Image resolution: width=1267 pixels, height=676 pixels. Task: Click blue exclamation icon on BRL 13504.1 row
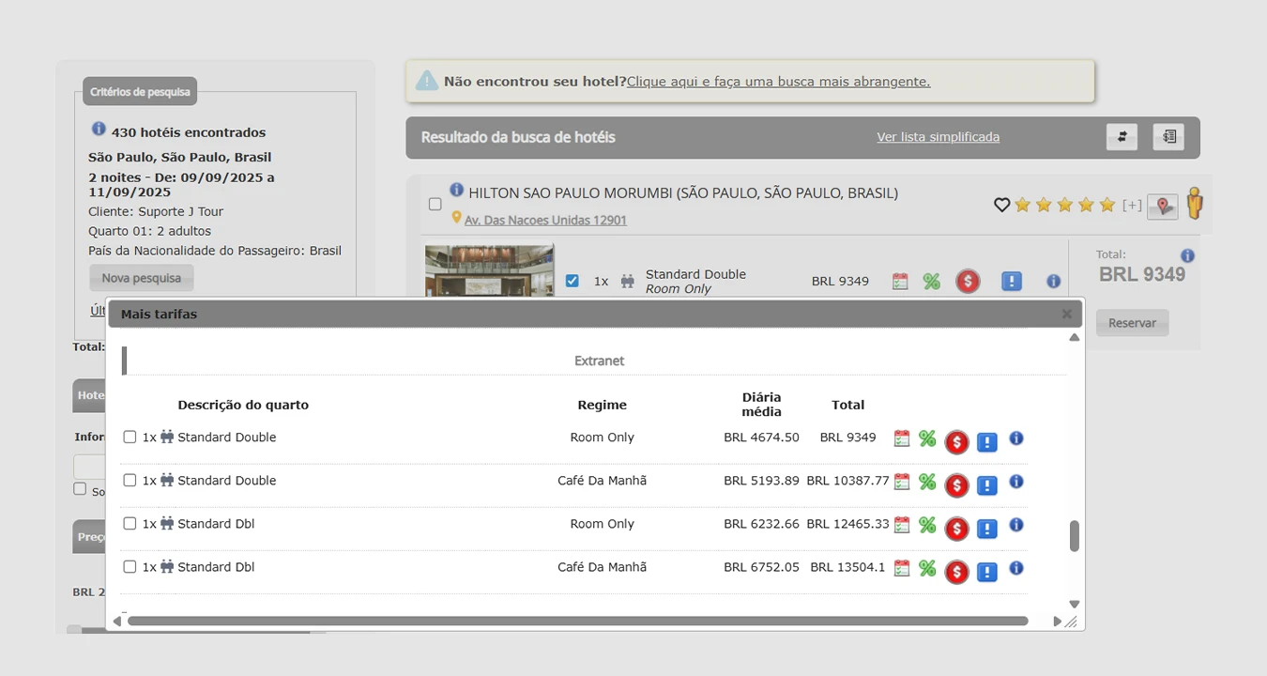coord(986,572)
